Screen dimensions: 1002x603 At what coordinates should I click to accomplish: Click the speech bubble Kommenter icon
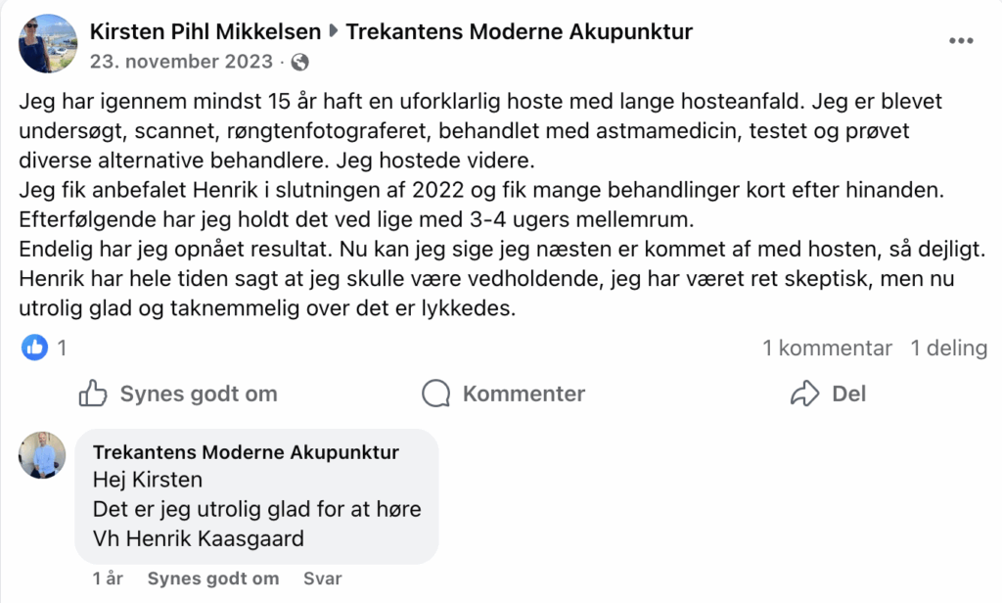pos(436,394)
